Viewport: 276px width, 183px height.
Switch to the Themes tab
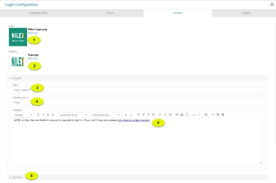click(x=246, y=13)
